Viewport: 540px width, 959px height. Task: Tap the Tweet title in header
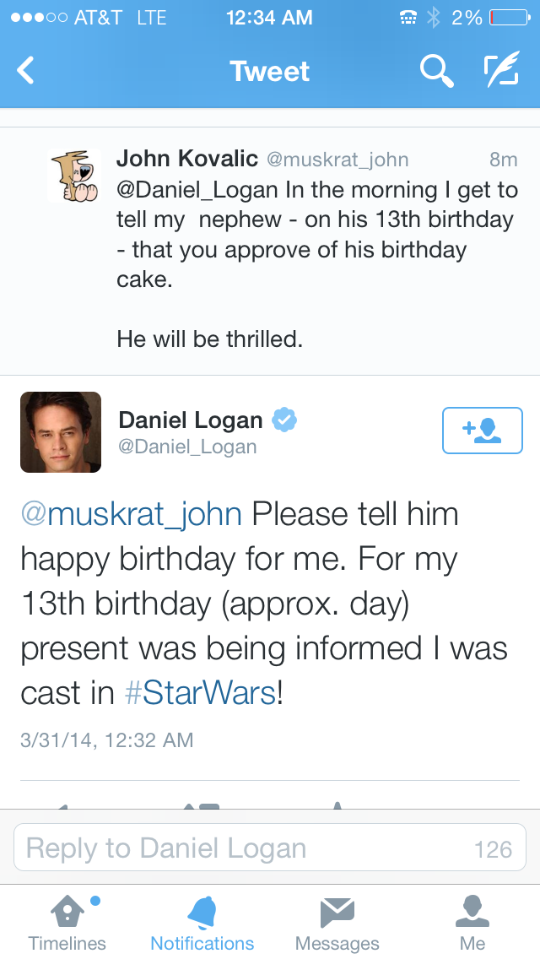[x=270, y=71]
